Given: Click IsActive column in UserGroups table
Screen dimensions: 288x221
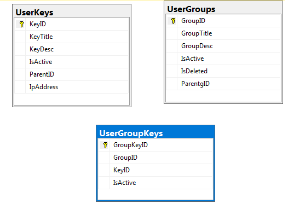Looking at the screenshot, I should [223, 59].
